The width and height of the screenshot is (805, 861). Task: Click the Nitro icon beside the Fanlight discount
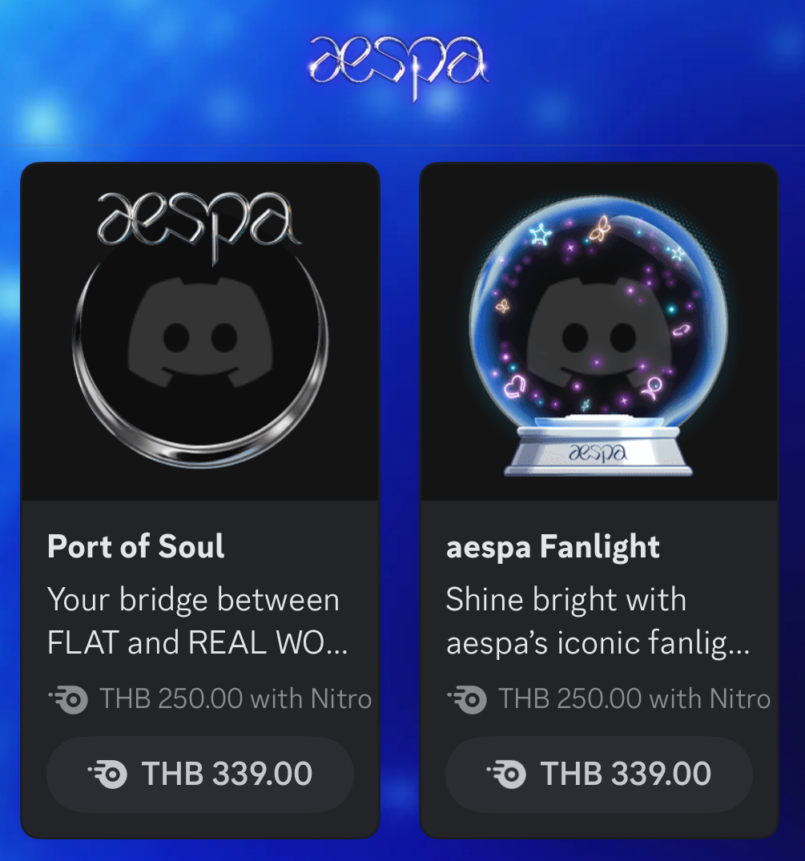pyautogui.click(x=467, y=699)
